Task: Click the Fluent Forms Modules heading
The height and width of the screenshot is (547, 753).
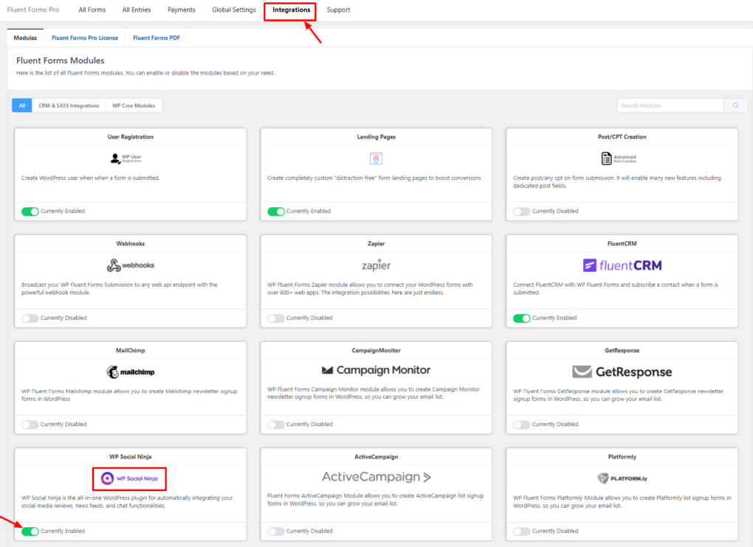Action: (61, 60)
